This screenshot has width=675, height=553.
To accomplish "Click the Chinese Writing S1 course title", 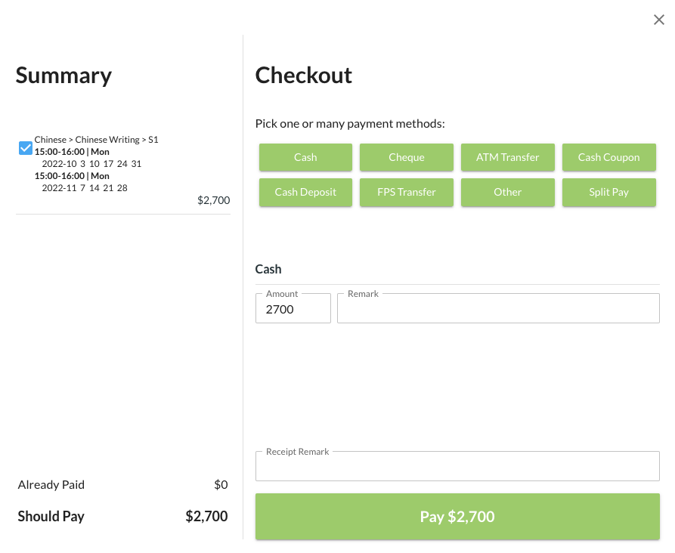I will [x=96, y=140].
